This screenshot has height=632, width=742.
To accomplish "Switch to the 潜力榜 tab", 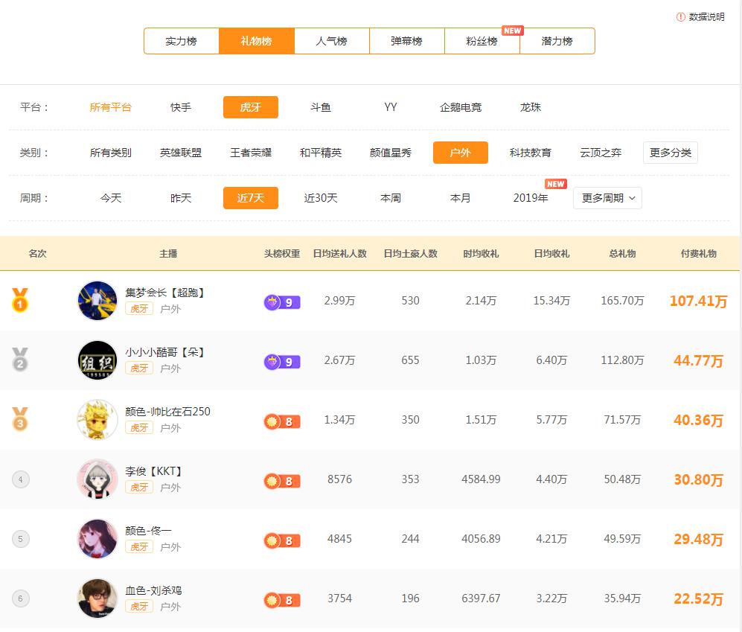I will (x=557, y=41).
